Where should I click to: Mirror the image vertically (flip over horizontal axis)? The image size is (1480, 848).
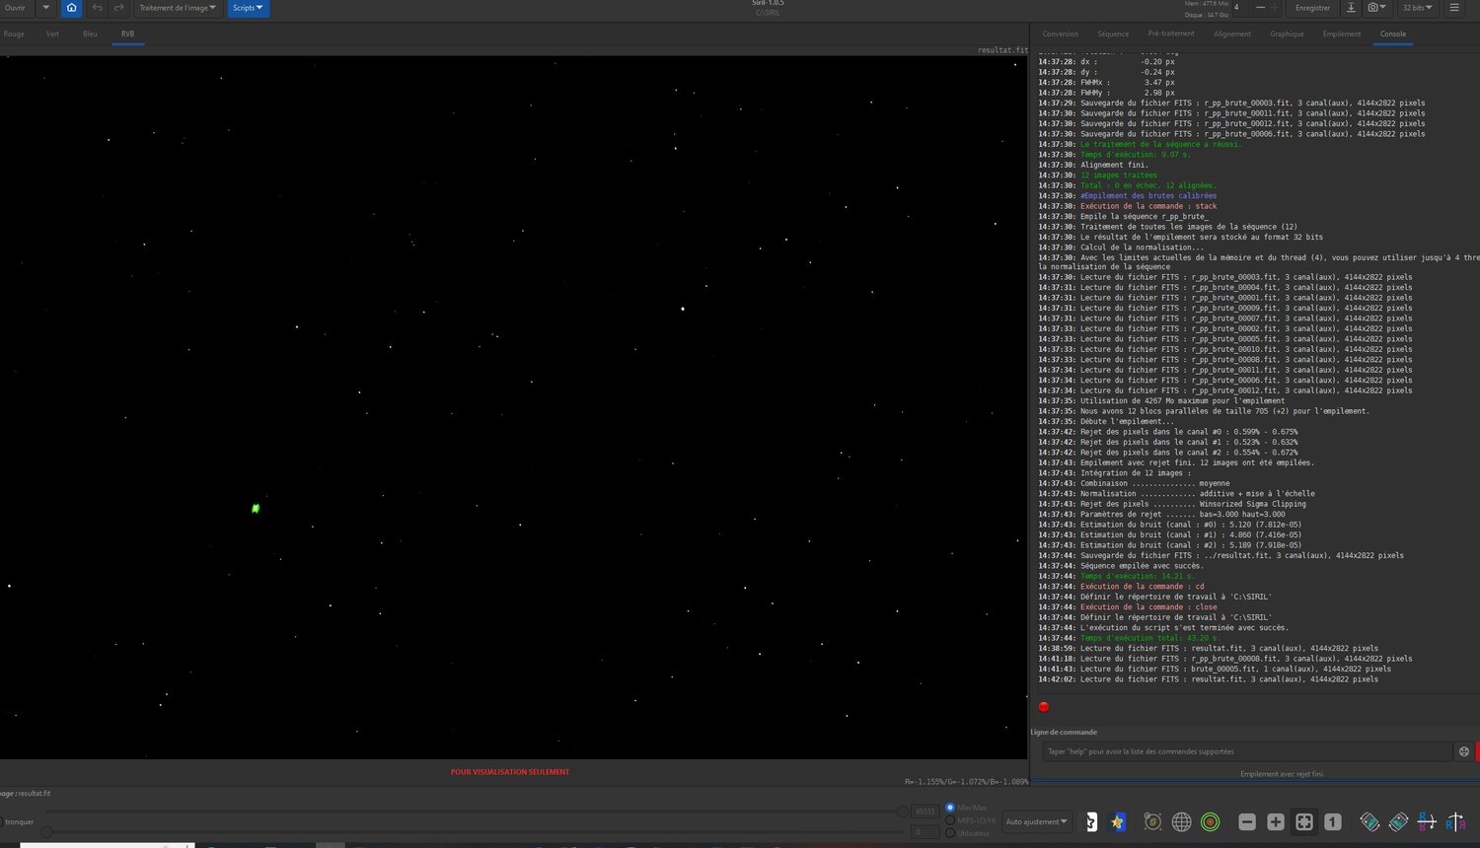click(x=1427, y=821)
